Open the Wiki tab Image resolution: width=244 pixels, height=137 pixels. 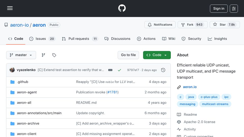click(169, 39)
